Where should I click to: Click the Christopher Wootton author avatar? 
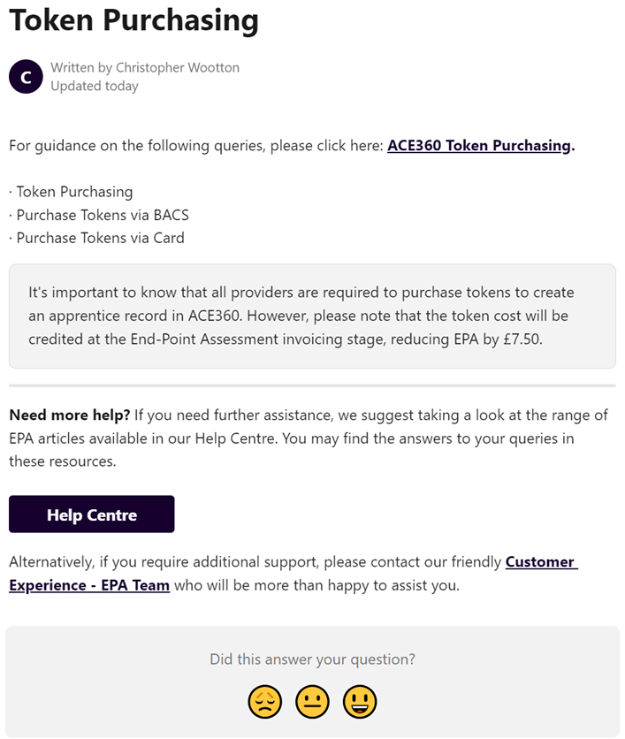(x=25, y=77)
